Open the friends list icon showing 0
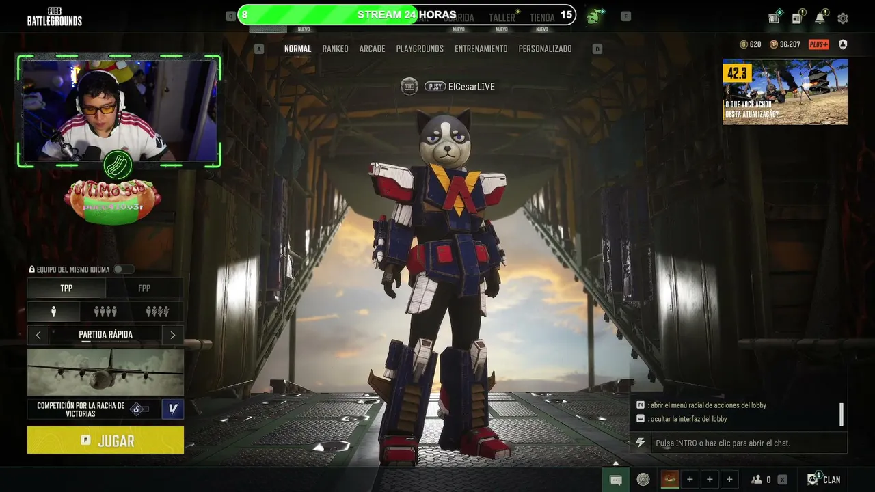The image size is (875, 492). pos(761,480)
